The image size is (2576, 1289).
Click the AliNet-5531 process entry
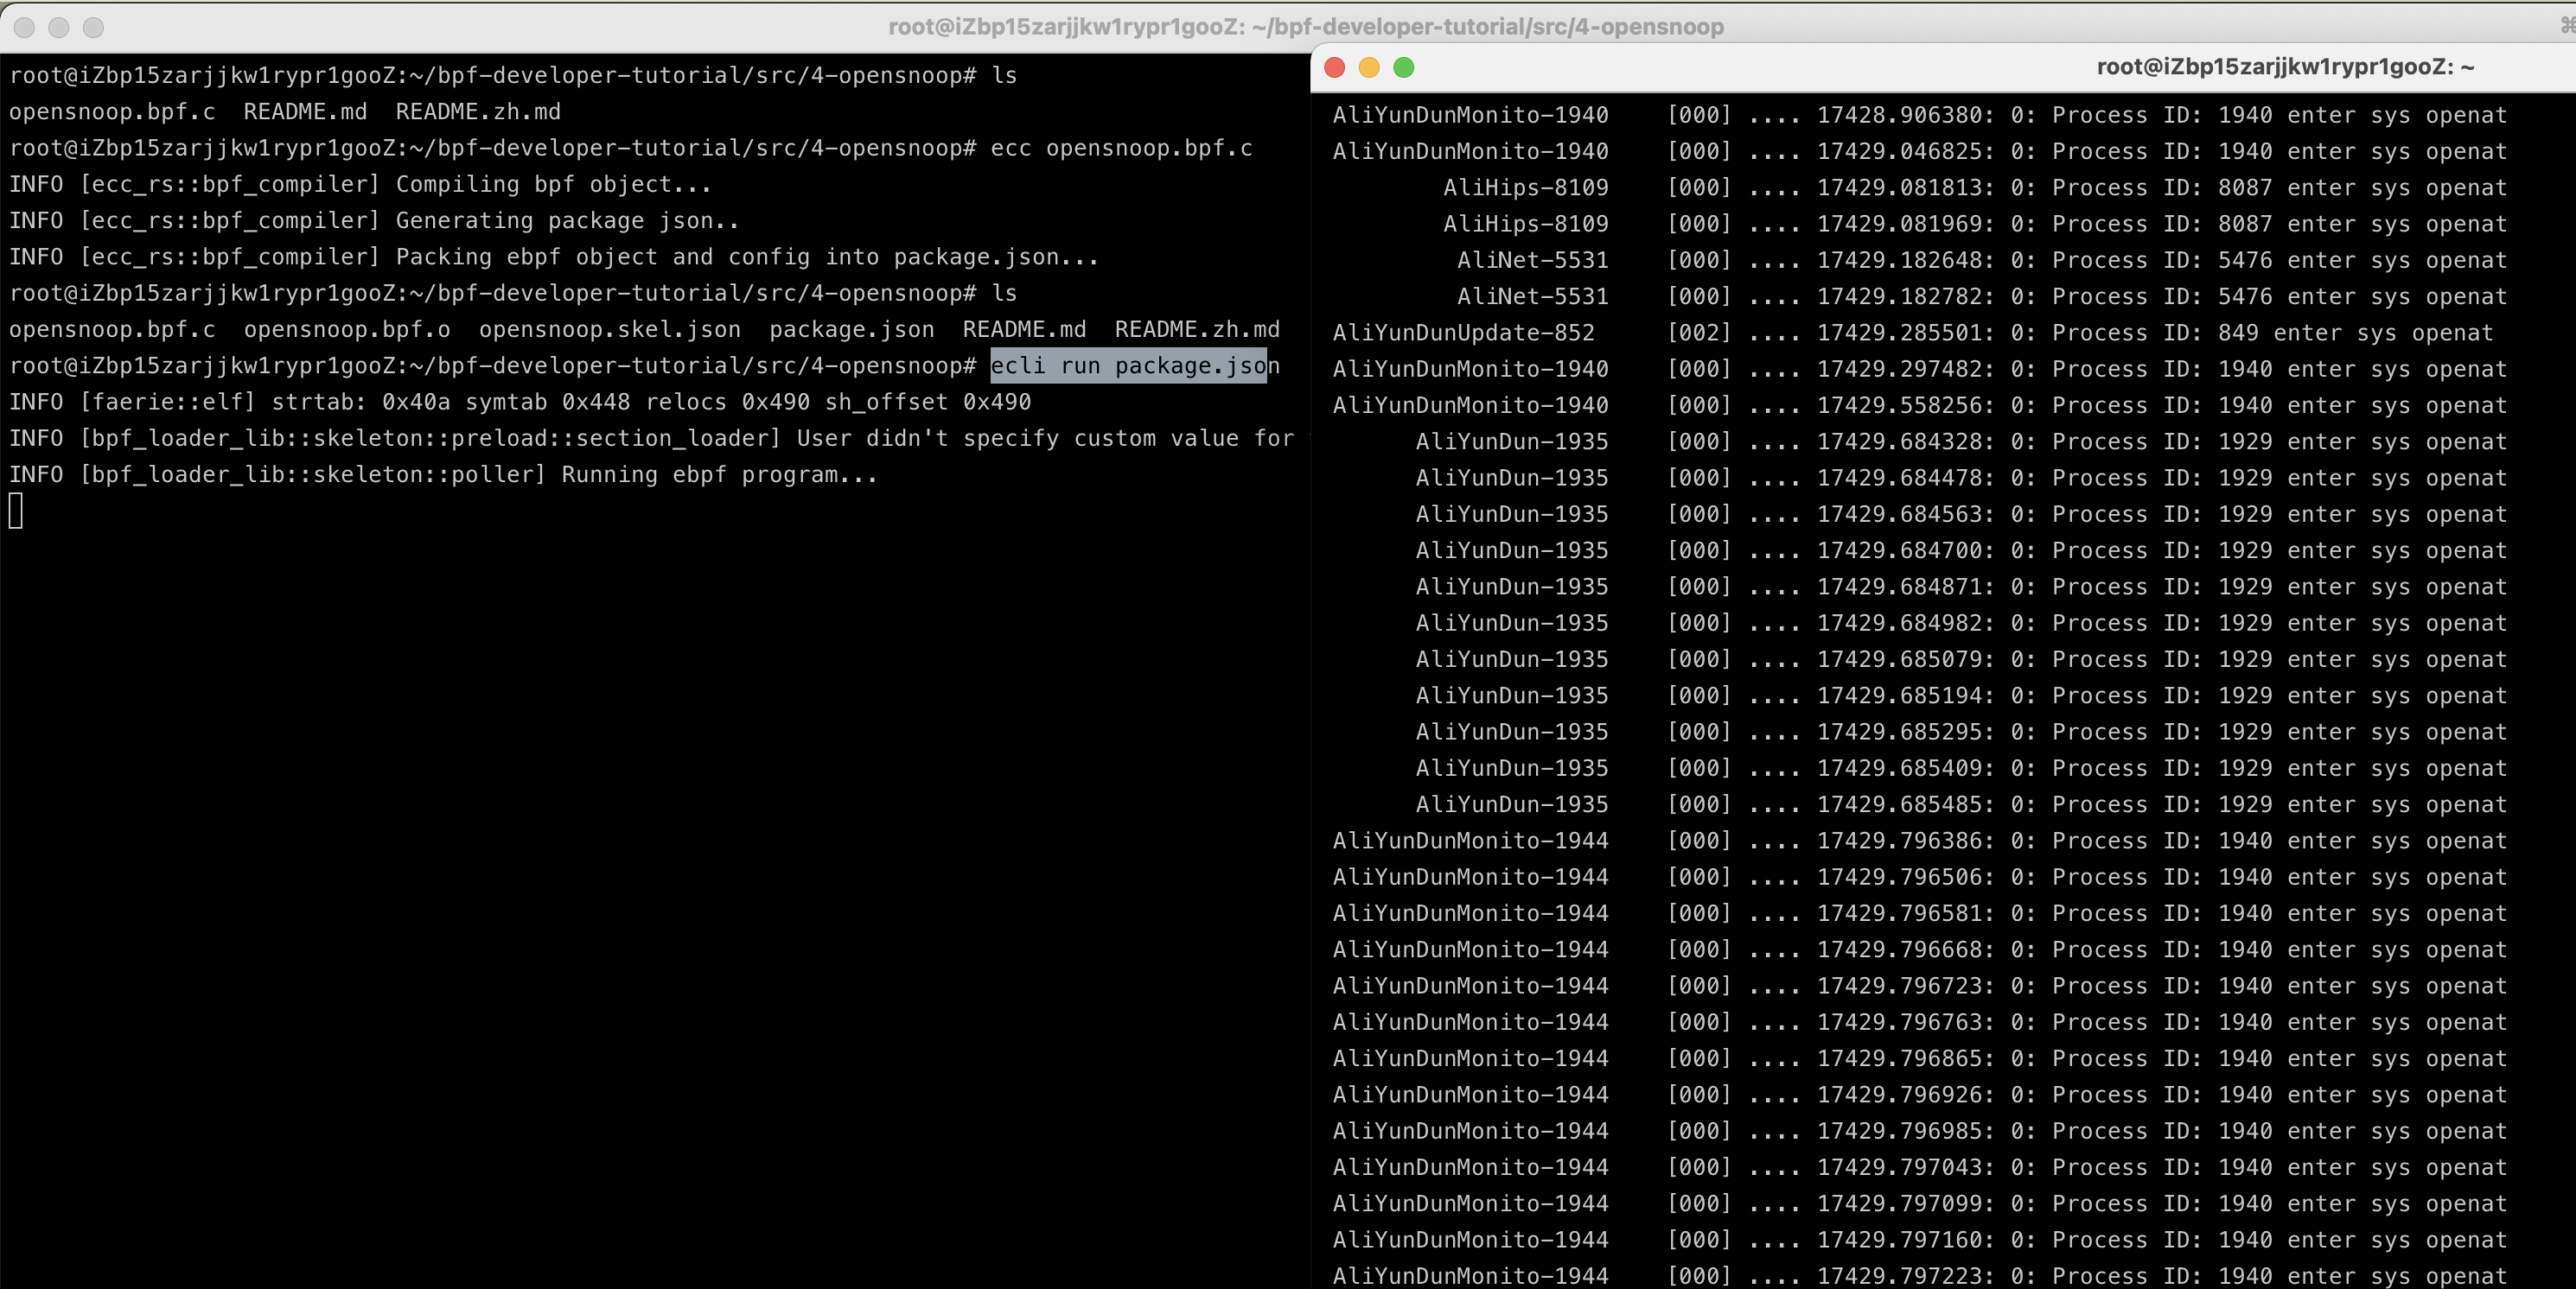pyautogui.click(x=1533, y=260)
